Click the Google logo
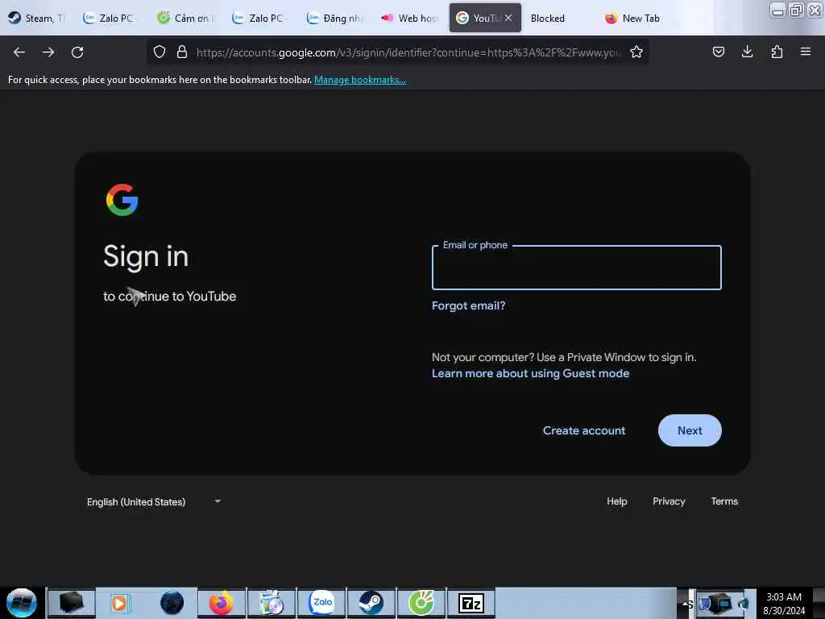 [x=122, y=200]
